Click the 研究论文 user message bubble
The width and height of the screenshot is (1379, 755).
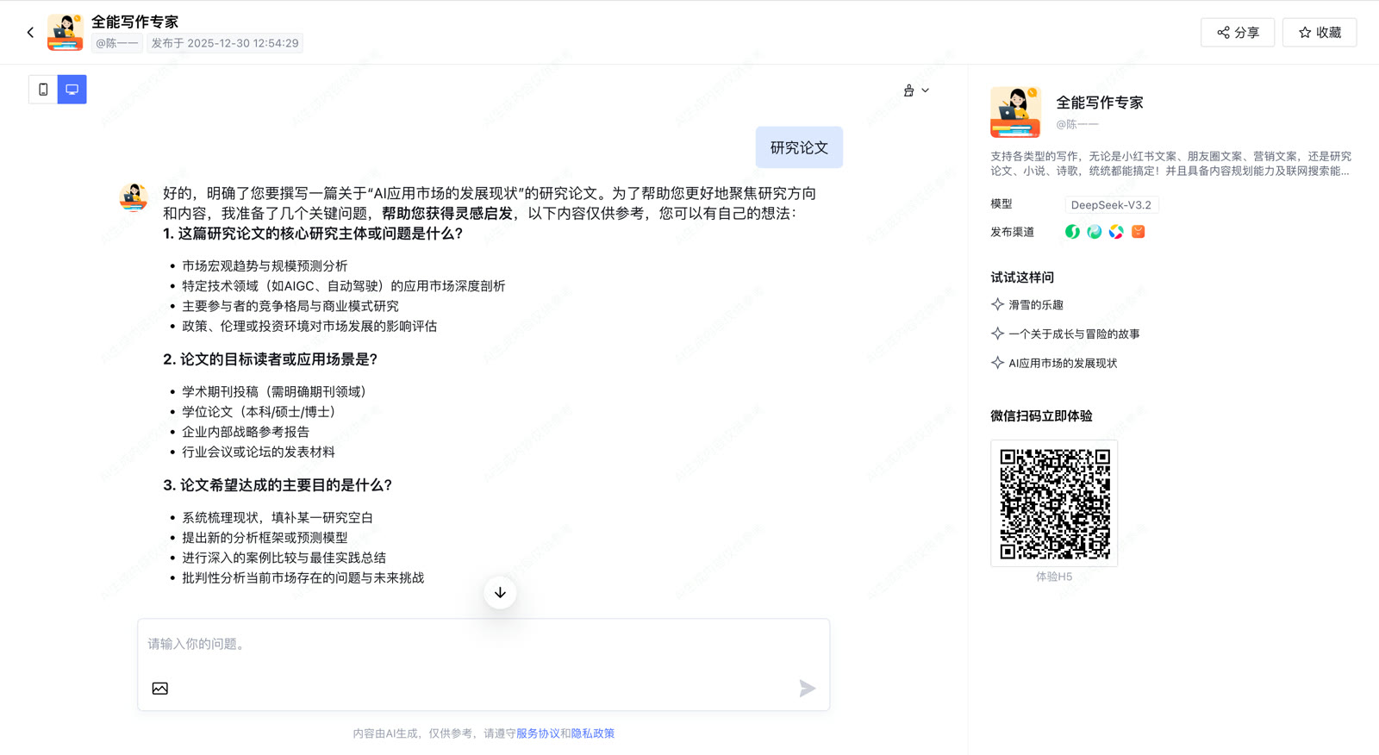point(799,147)
